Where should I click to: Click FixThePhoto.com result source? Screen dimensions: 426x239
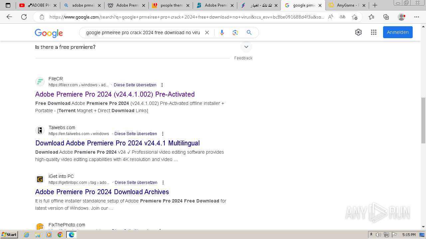click(67, 225)
